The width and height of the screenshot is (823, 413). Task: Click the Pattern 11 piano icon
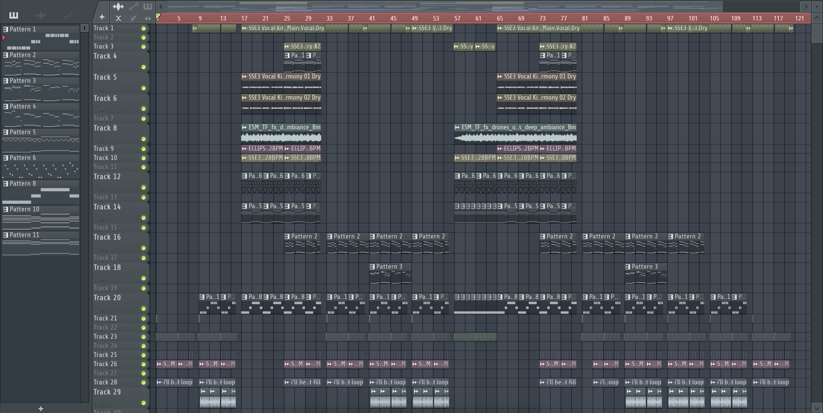coord(5,235)
